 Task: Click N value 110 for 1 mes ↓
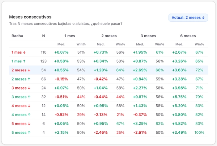(x=43, y=52)
